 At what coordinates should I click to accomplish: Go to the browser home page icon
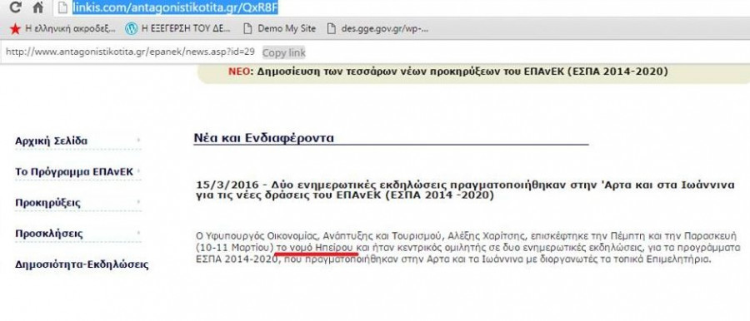coord(38,7)
